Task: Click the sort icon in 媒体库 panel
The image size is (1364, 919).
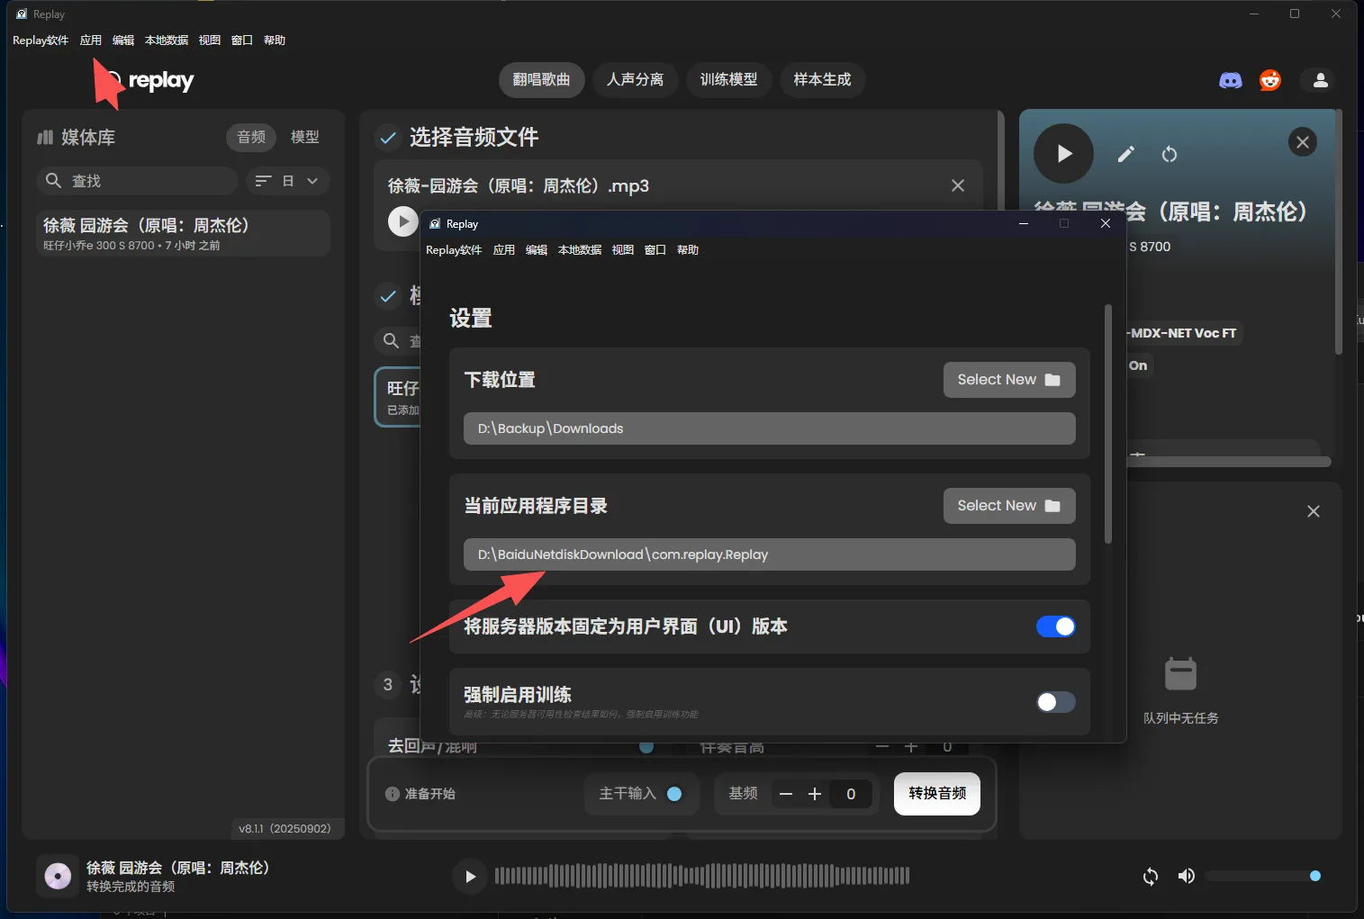Action: coord(263,181)
